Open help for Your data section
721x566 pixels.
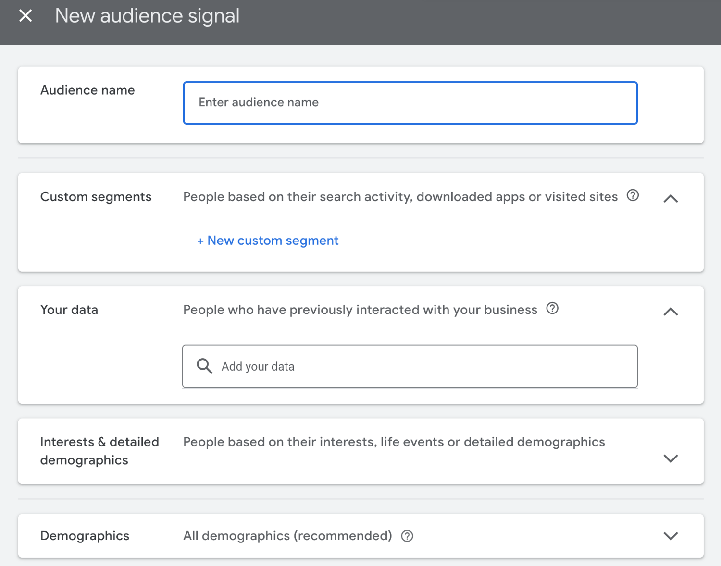coord(552,309)
